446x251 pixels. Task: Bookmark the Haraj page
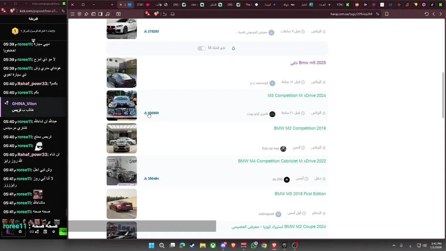coord(387,14)
